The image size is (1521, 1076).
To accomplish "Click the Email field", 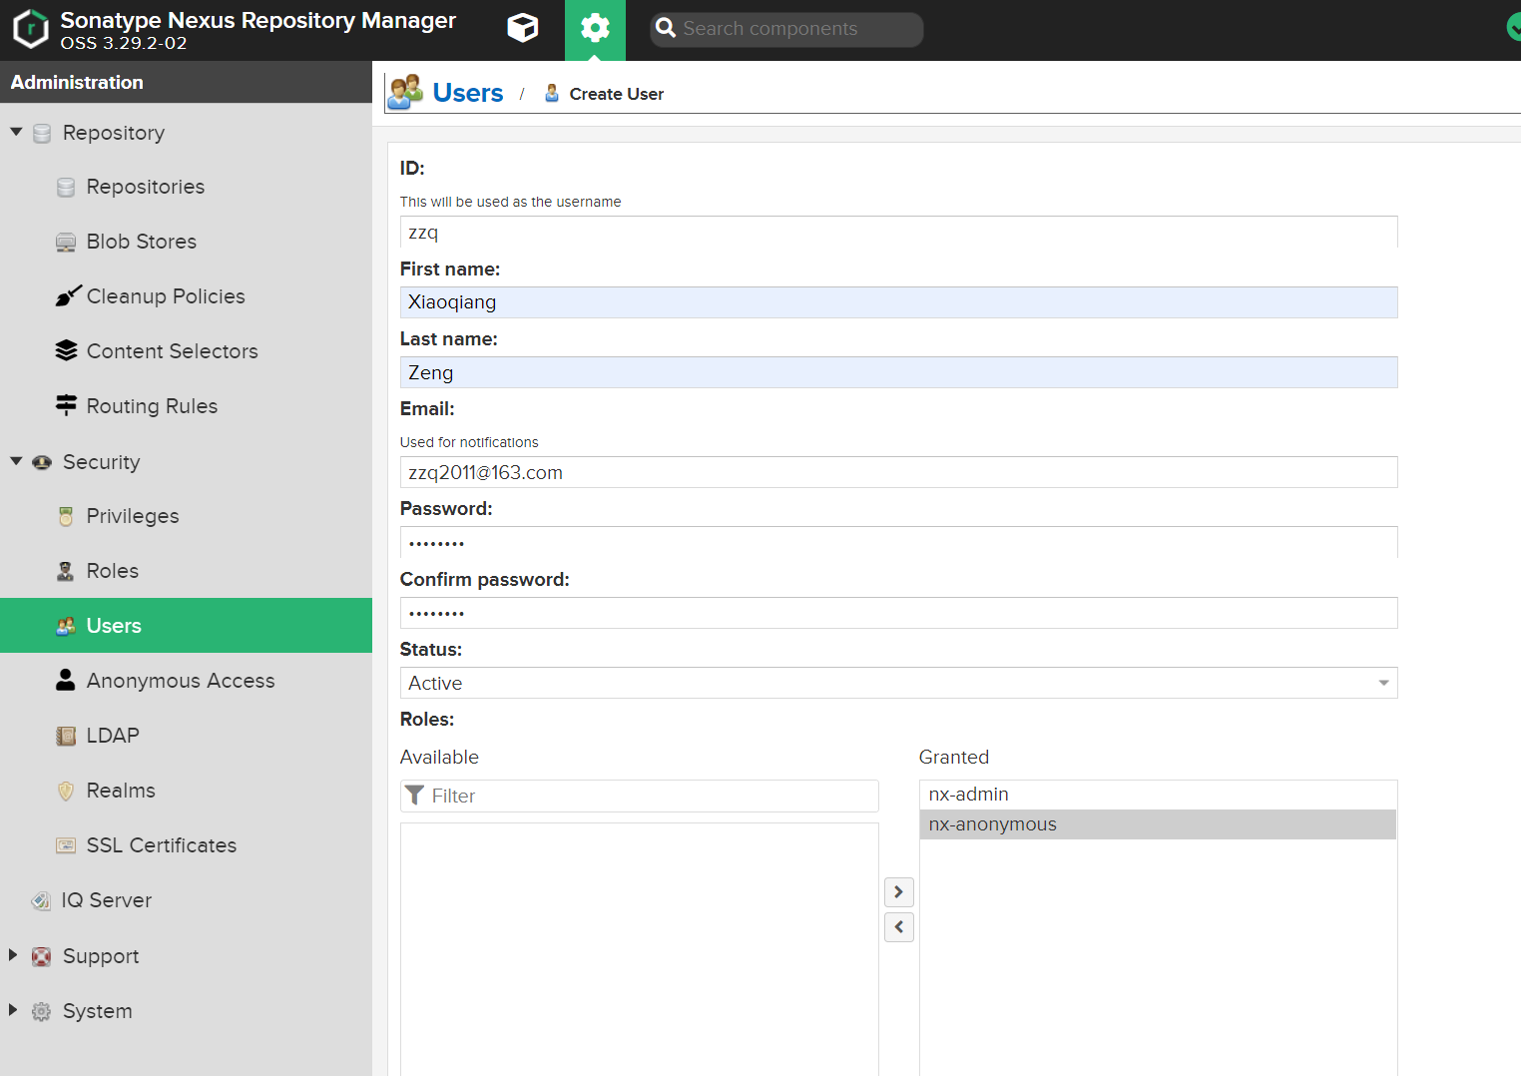I will tap(898, 472).
